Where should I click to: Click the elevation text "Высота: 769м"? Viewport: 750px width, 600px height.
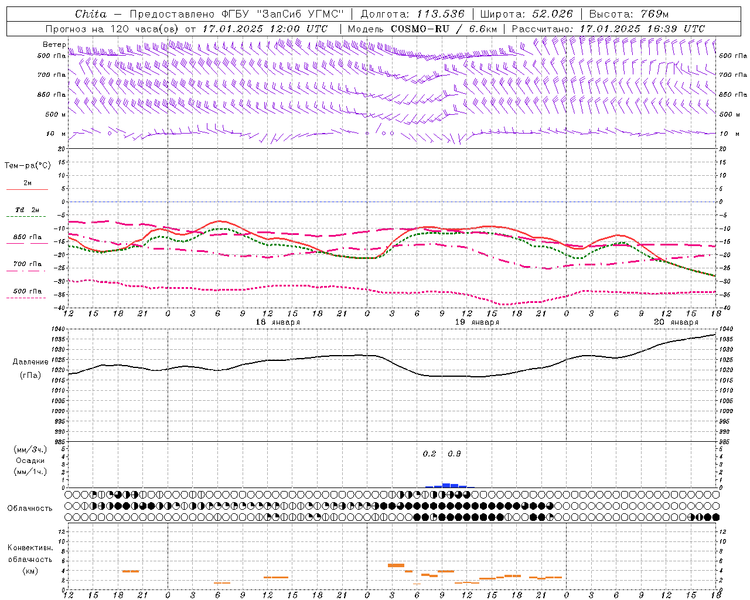coord(629,14)
